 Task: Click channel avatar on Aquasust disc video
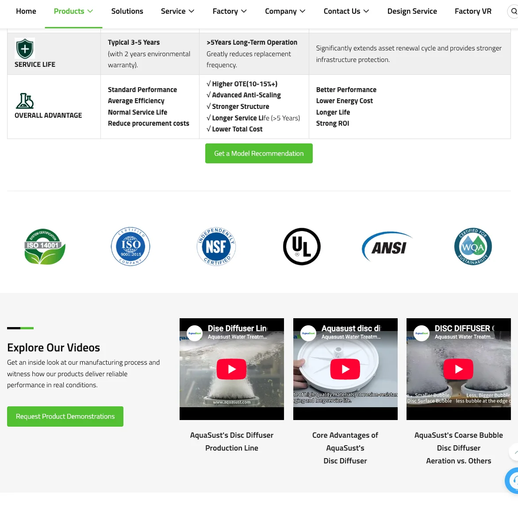tap(308, 333)
